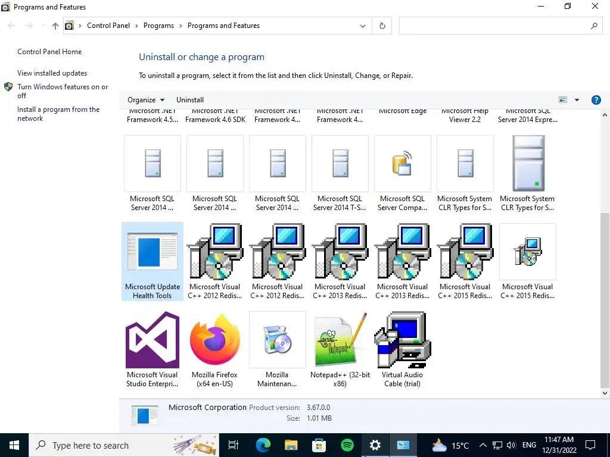This screenshot has height=457, width=610.
Task: Click the vertical scrollbar thumb of the list
Action: tap(605, 300)
